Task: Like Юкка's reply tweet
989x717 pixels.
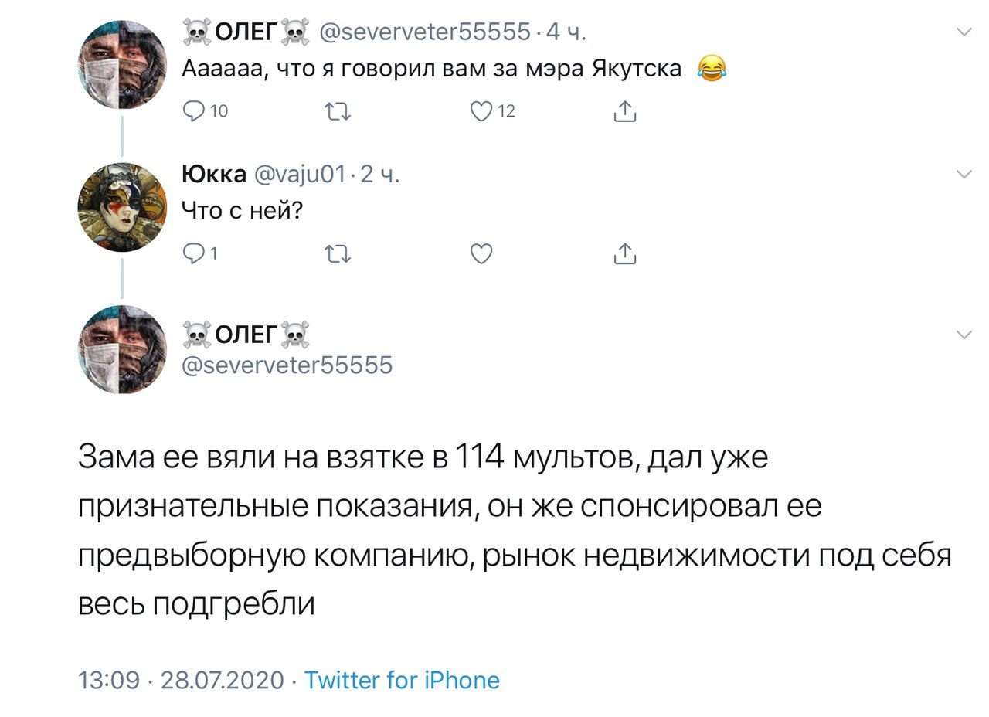Action: click(x=481, y=253)
